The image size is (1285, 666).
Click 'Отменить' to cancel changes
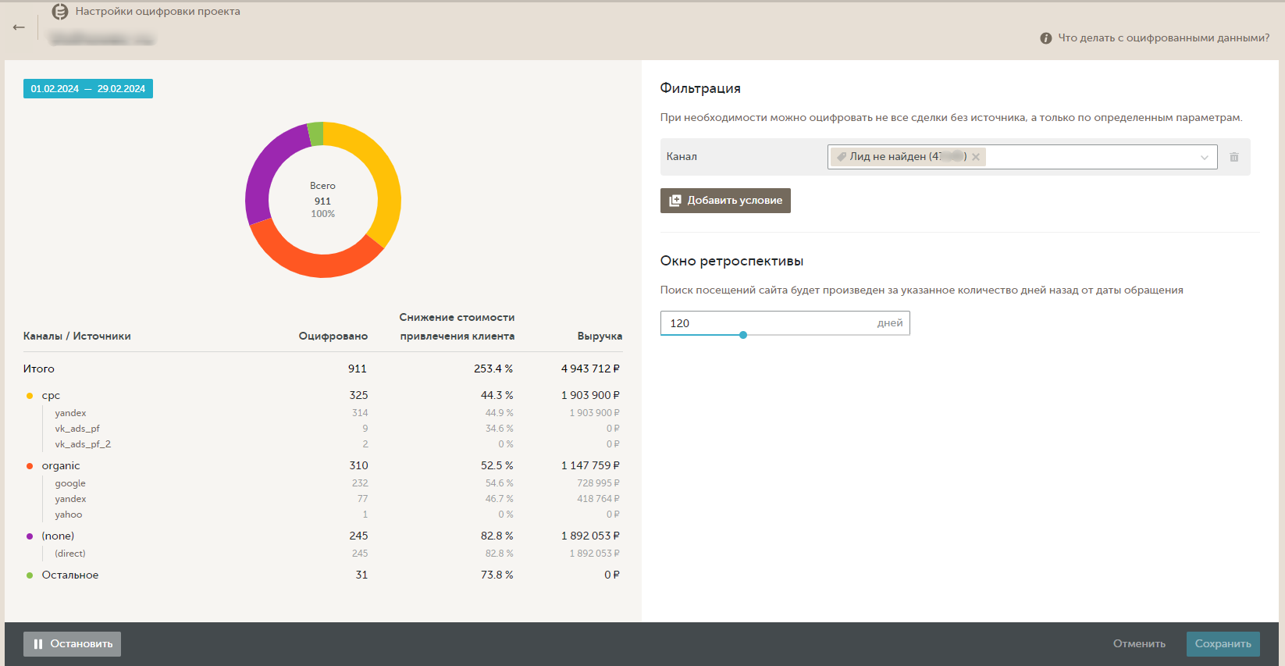pos(1139,644)
